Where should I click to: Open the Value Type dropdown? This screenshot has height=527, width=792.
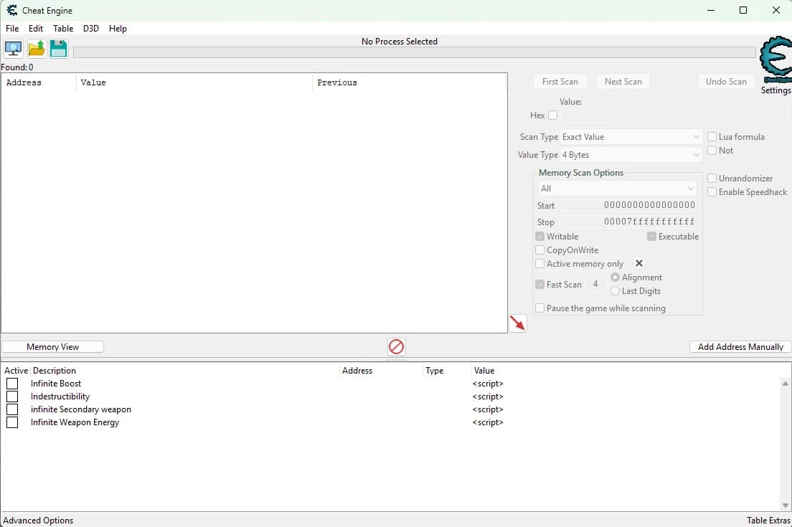pos(631,155)
